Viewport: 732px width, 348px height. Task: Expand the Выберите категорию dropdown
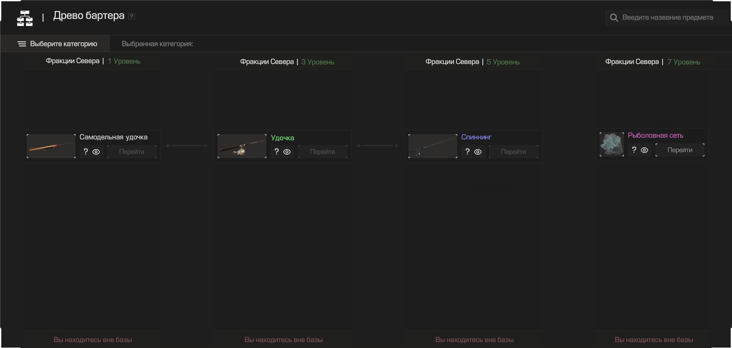(x=63, y=44)
